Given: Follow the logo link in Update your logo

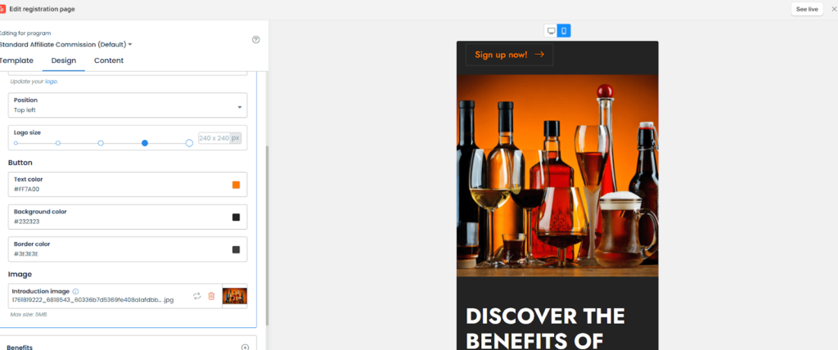Looking at the screenshot, I should (x=50, y=82).
